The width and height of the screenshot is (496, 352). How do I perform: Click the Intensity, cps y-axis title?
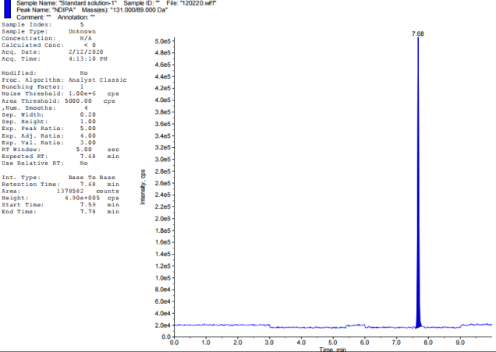(x=143, y=188)
